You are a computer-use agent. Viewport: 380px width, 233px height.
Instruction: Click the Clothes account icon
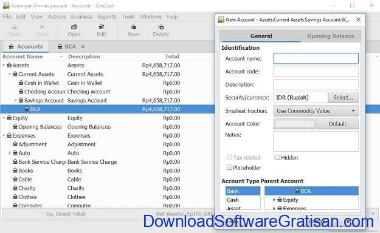coord(15,197)
